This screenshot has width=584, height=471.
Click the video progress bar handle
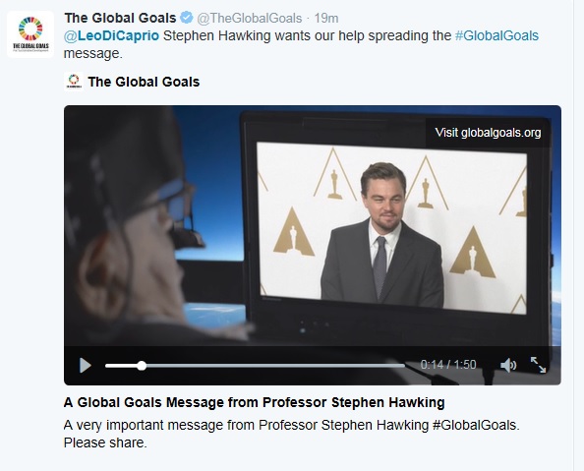tap(142, 366)
